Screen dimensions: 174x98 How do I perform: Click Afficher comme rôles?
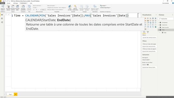click(75, 8)
